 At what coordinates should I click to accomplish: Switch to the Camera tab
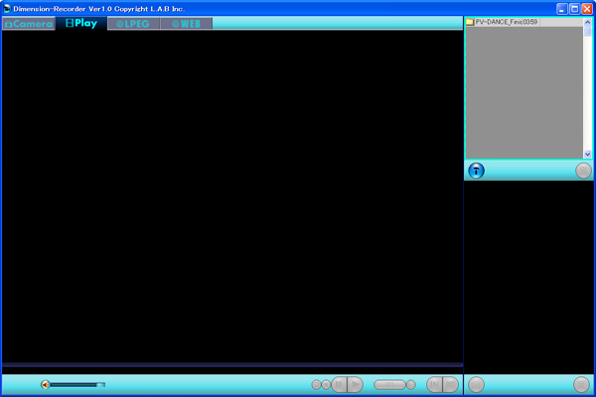coord(28,23)
